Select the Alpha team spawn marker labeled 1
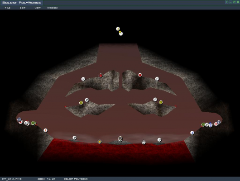240x181 pixels. pyautogui.click(x=45, y=130)
